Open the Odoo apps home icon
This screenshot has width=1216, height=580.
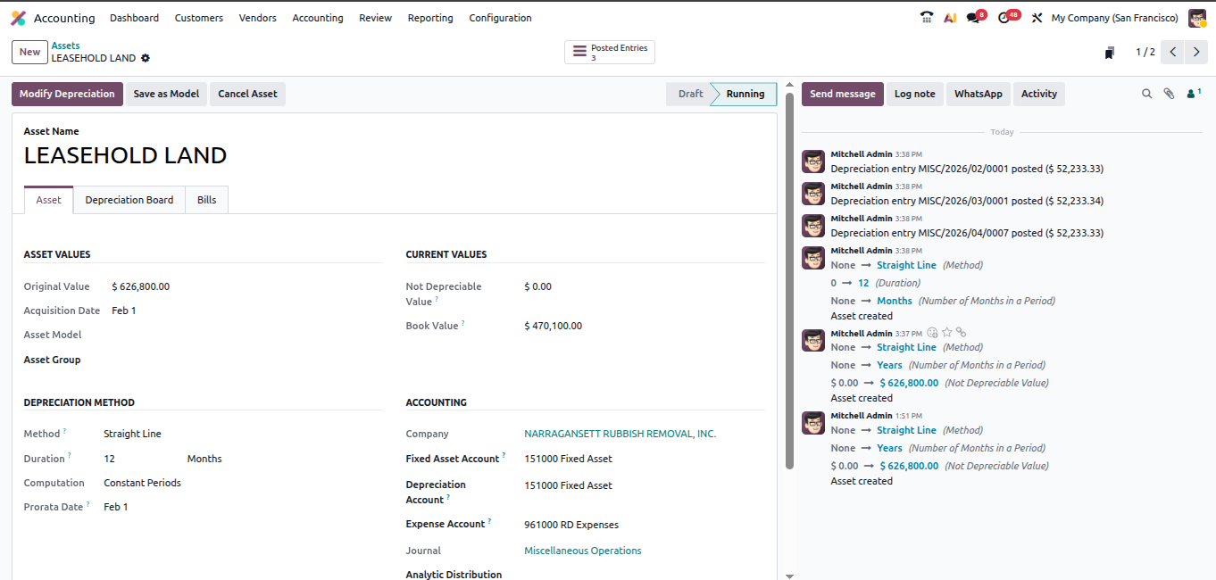[18, 18]
